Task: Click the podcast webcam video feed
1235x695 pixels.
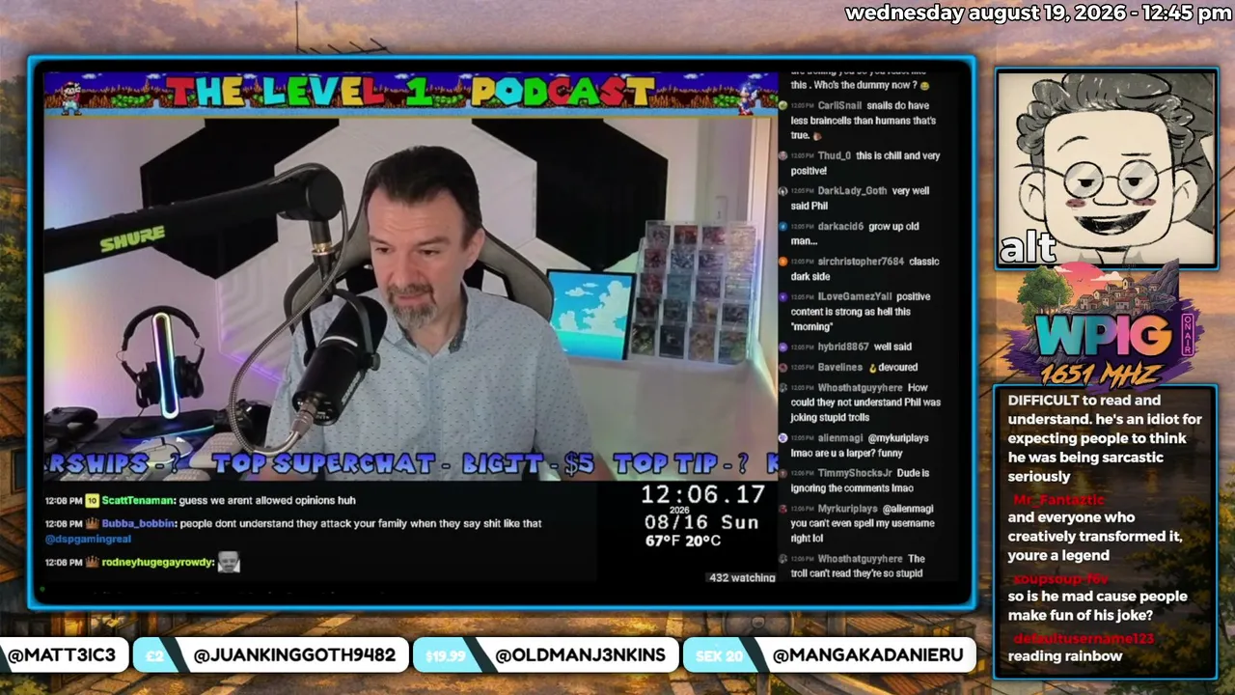Action: click(410, 296)
